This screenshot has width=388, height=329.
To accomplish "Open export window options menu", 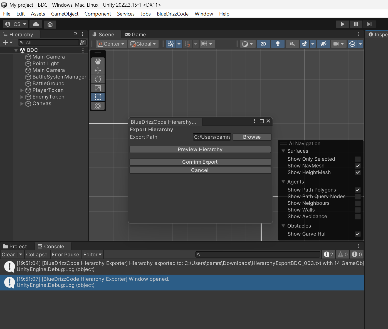I will click(x=254, y=121).
